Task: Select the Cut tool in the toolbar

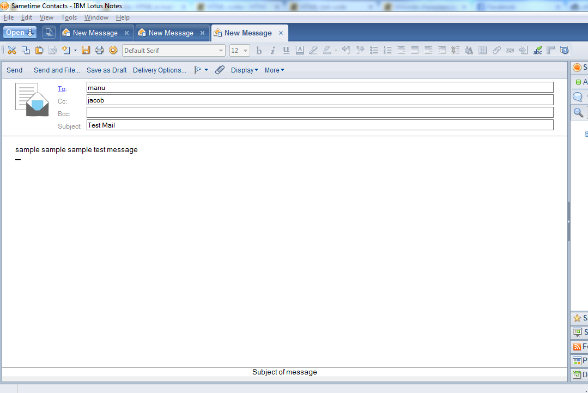Action: (x=11, y=50)
